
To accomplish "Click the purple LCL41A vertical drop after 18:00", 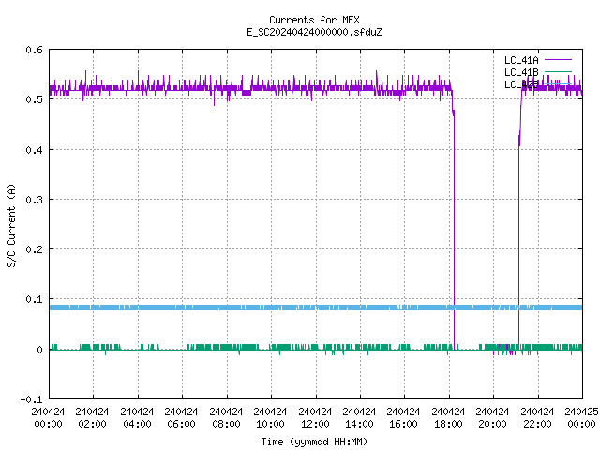I will click(454, 230).
